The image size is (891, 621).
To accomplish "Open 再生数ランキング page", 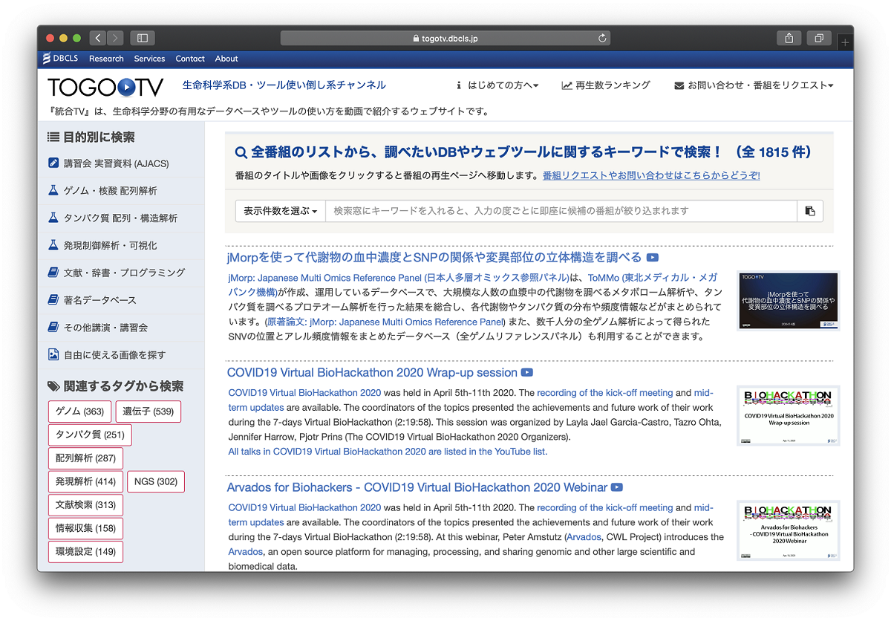I will tap(606, 85).
